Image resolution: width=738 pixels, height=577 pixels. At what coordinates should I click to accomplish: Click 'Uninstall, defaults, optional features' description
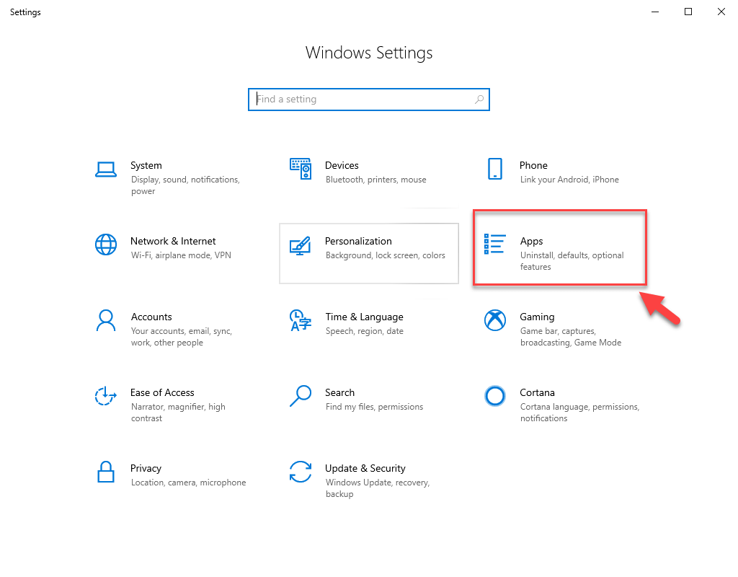[572, 261]
